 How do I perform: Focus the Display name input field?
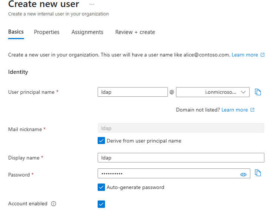(x=181, y=158)
